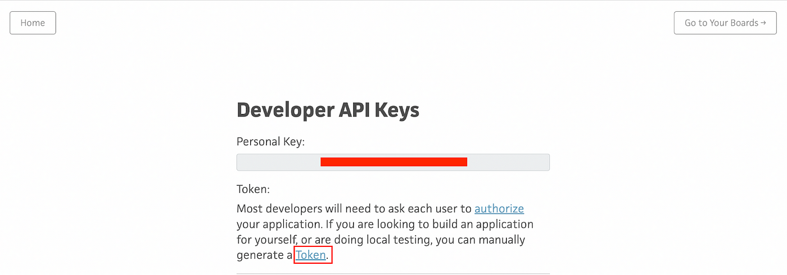Click the horizontal divider below the paragraph
This screenshot has height=275, width=787.
tap(393, 274)
